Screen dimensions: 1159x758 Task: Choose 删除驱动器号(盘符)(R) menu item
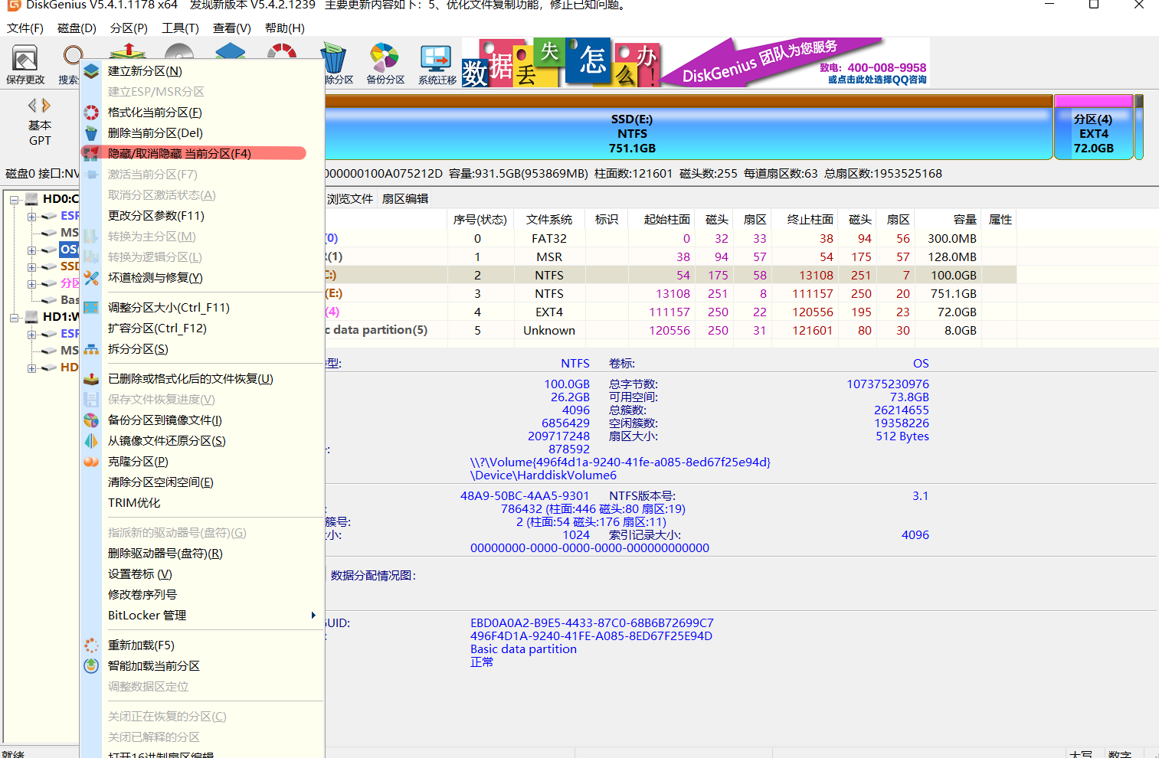coord(165,554)
